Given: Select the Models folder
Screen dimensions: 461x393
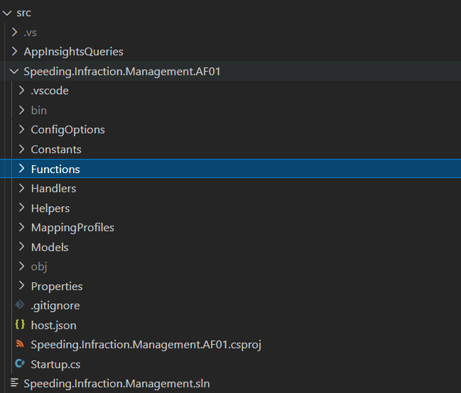Looking at the screenshot, I should coord(50,248).
